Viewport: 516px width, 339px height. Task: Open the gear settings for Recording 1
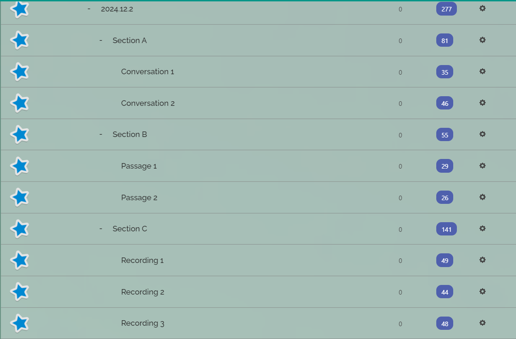[x=482, y=260]
